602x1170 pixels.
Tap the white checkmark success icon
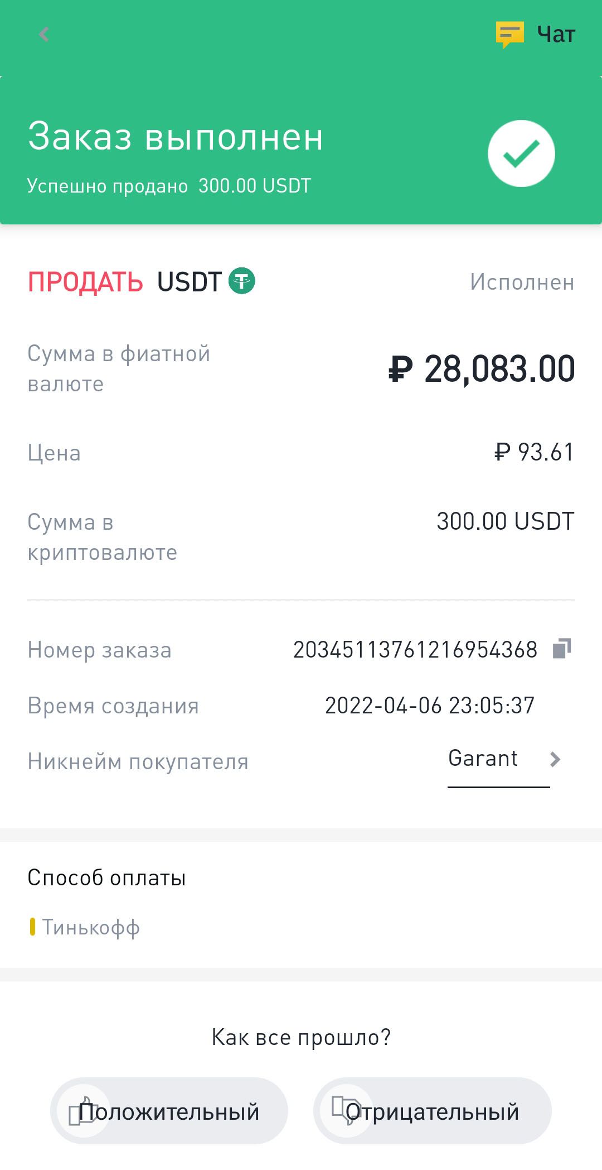click(x=521, y=154)
